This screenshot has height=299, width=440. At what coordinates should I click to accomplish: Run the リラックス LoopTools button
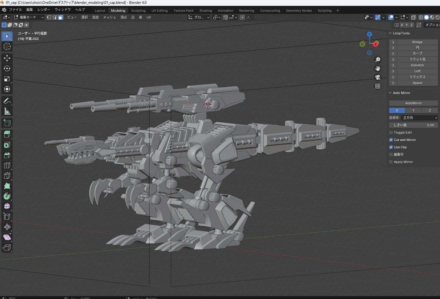[417, 77]
